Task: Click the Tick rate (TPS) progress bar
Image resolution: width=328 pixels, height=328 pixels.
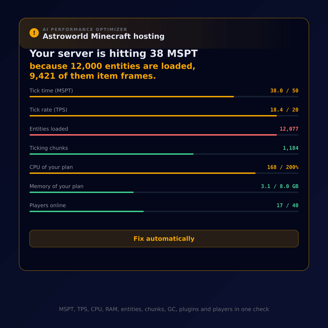Action: coord(164,116)
